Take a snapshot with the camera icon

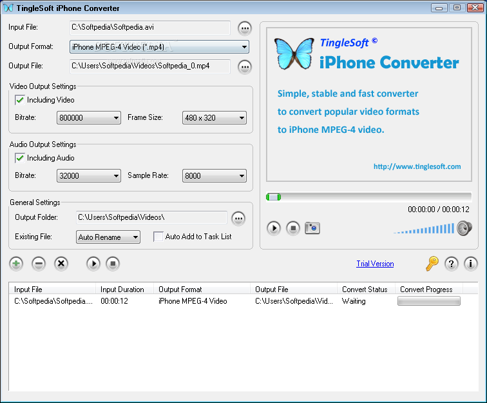point(312,228)
